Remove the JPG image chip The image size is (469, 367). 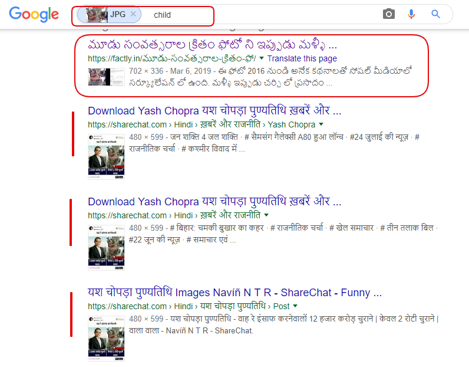(x=133, y=14)
